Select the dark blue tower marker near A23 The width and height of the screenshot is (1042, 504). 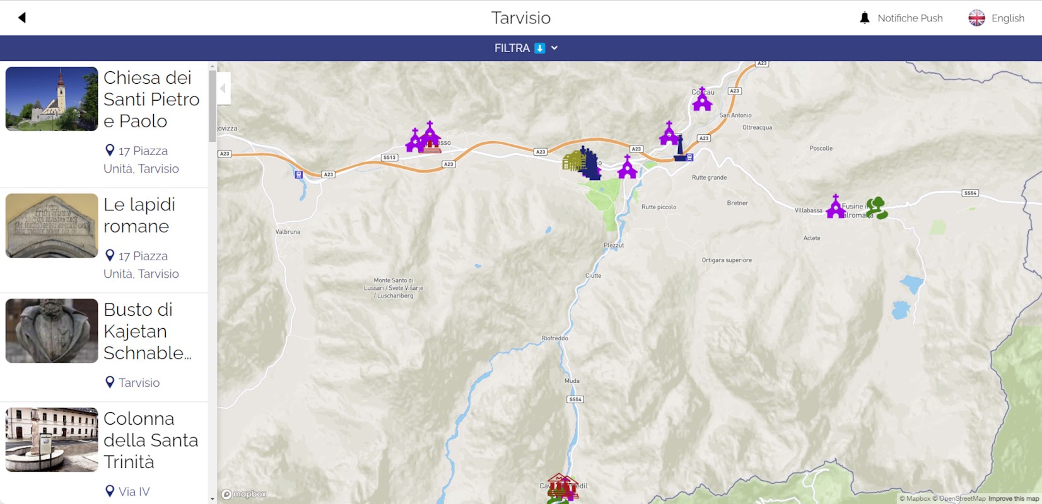[x=680, y=150]
